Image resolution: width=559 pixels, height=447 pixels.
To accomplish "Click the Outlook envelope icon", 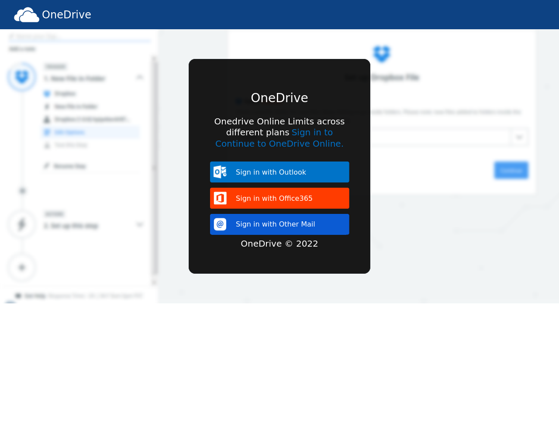I will (220, 172).
